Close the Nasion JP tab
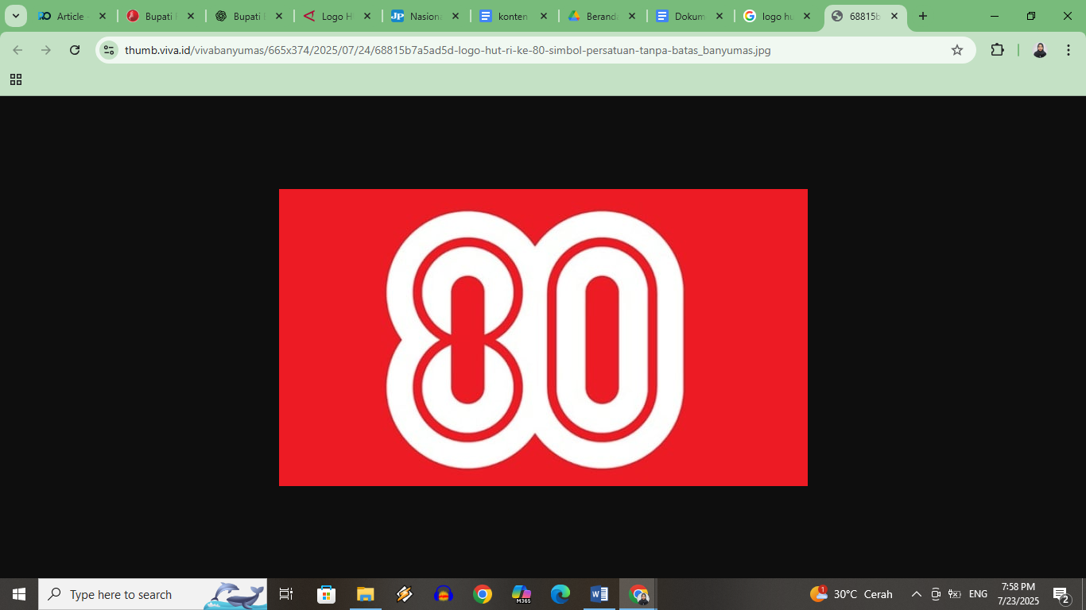Image resolution: width=1086 pixels, height=610 pixels. (x=456, y=16)
